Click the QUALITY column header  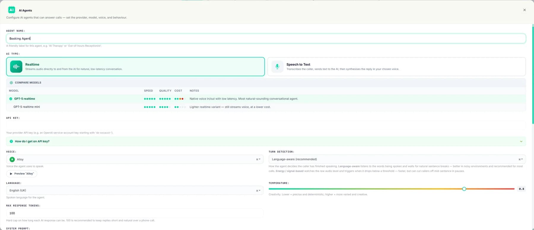tap(165, 91)
